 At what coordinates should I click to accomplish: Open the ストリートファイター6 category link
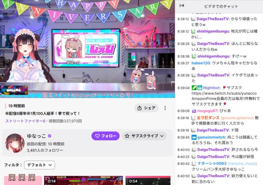pos(25,121)
